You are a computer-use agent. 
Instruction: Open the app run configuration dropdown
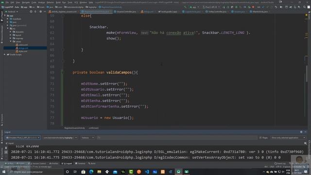[x=194, y=7]
